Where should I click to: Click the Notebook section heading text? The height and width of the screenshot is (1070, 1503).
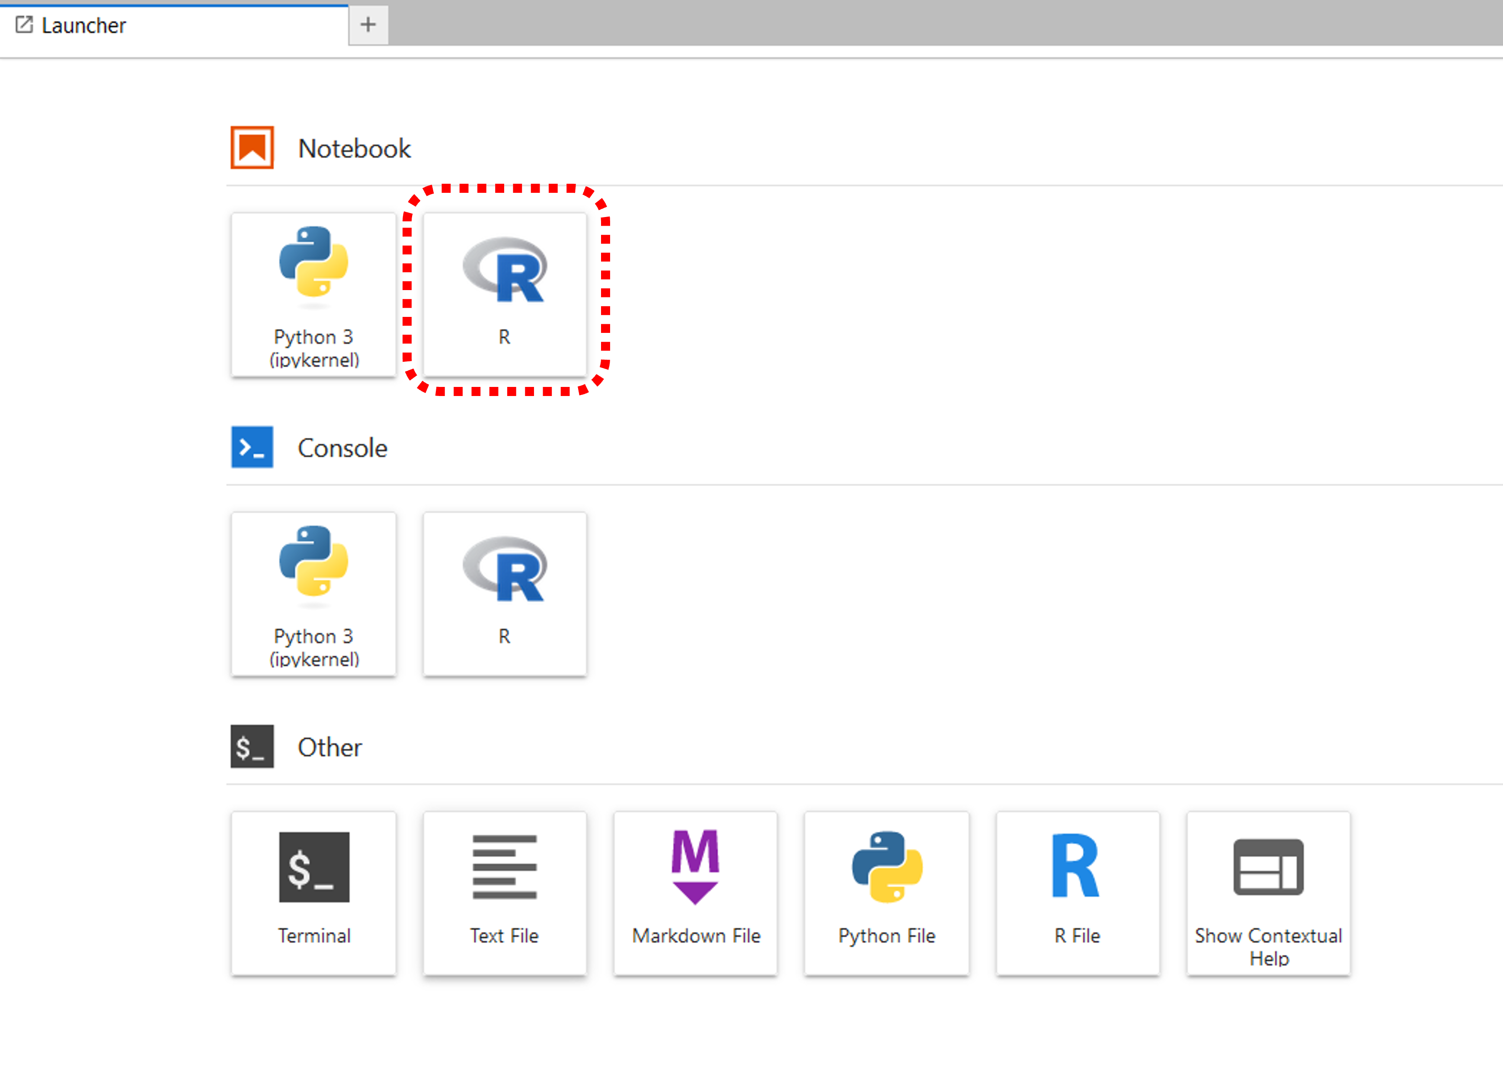click(355, 149)
